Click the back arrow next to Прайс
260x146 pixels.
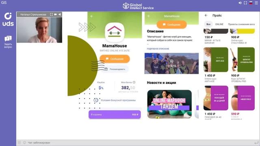[x=206, y=15]
